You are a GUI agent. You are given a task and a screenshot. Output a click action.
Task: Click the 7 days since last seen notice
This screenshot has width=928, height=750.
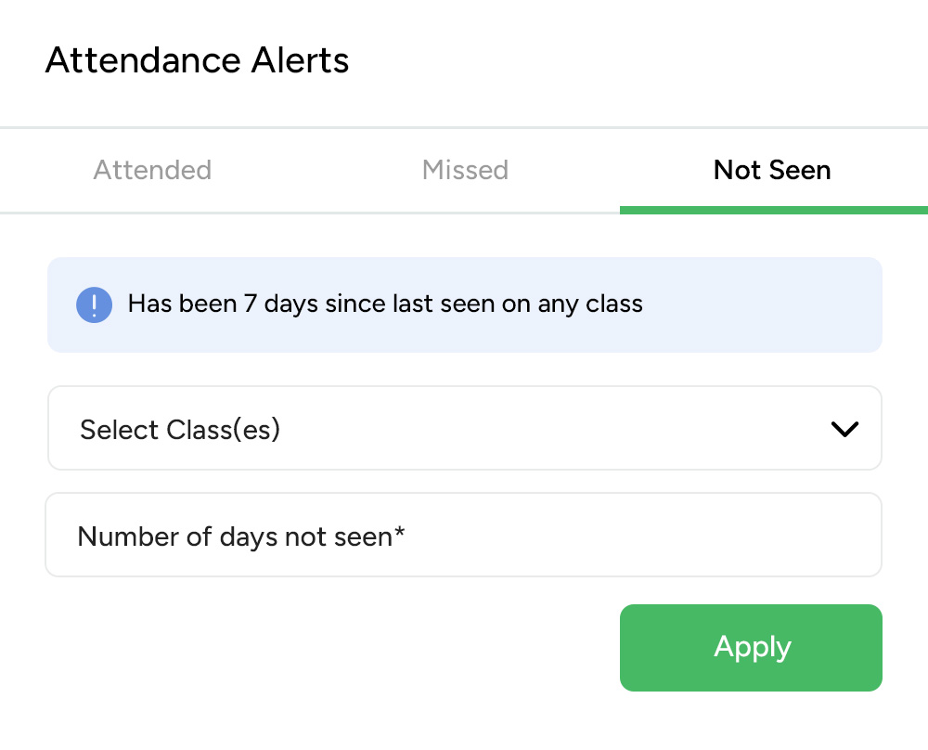click(385, 304)
